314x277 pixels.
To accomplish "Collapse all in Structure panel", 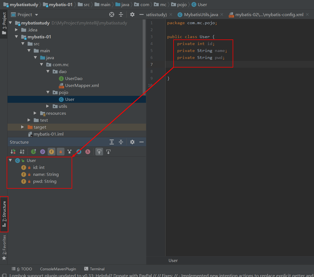I will 121,142.
